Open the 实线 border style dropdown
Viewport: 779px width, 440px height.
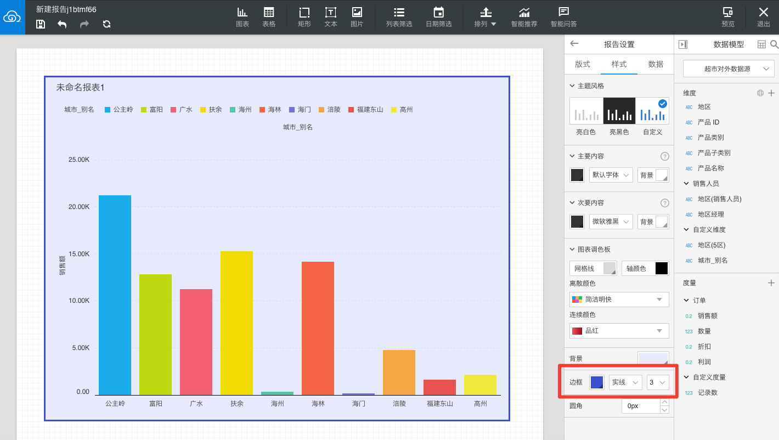click(x=625, y=382)
